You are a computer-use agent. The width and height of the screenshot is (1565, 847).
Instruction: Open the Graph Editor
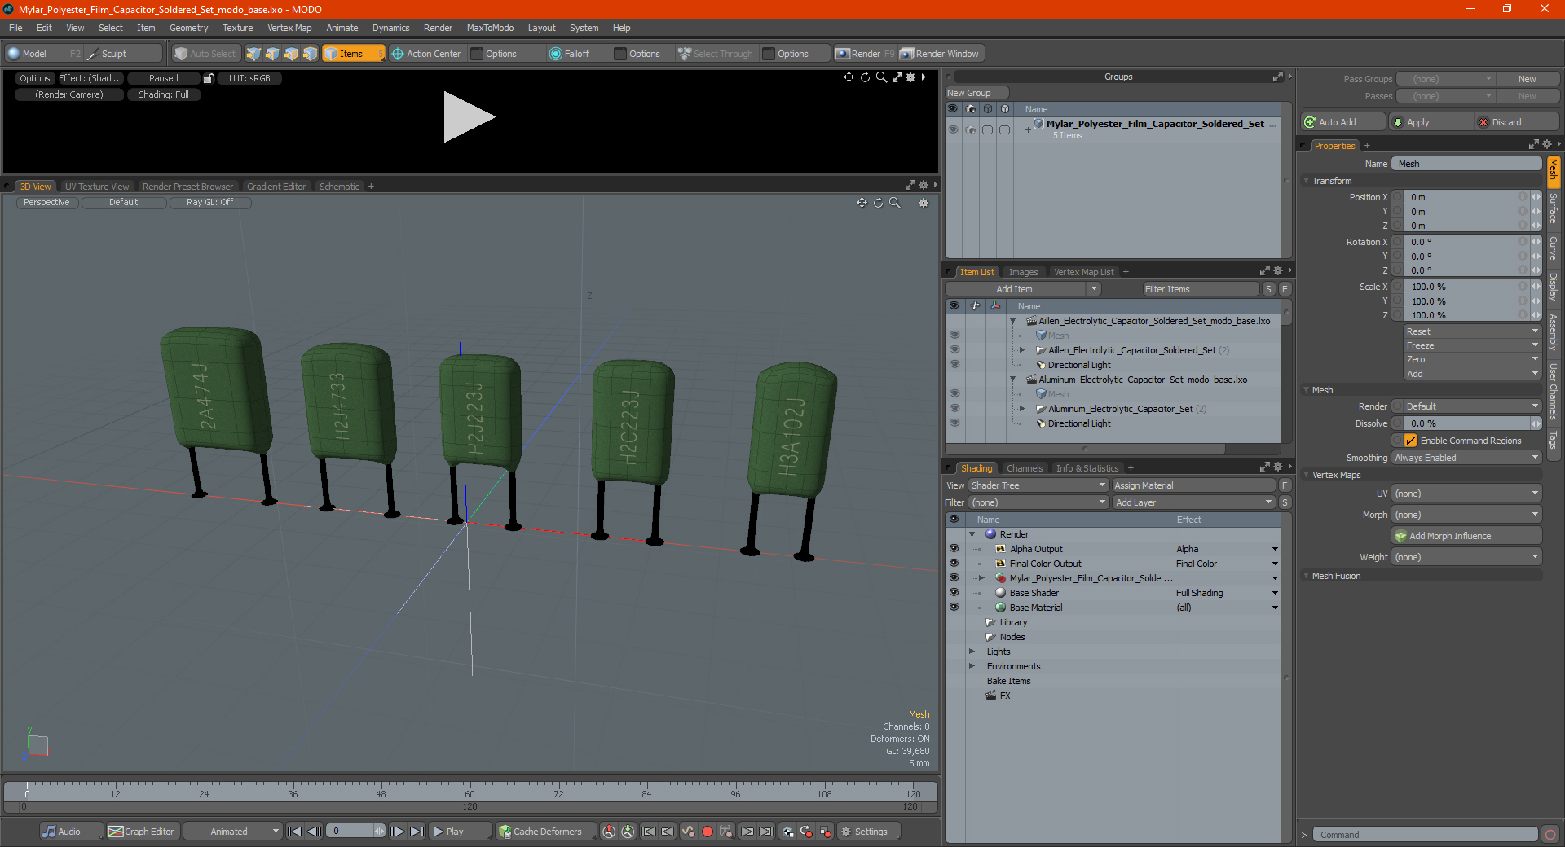[141, 832]
